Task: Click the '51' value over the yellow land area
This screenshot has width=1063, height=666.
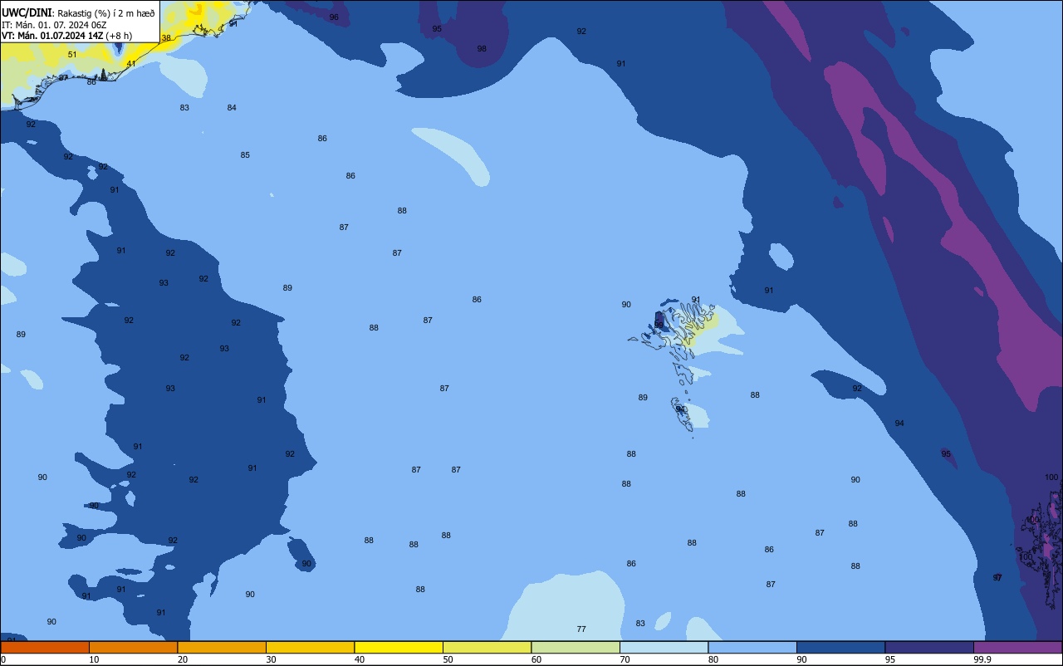Action: (72, 55)
